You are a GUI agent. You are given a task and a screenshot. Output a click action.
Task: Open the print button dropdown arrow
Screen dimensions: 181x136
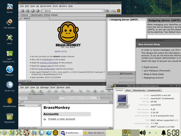pyautogui.click(x=115, y=12)
